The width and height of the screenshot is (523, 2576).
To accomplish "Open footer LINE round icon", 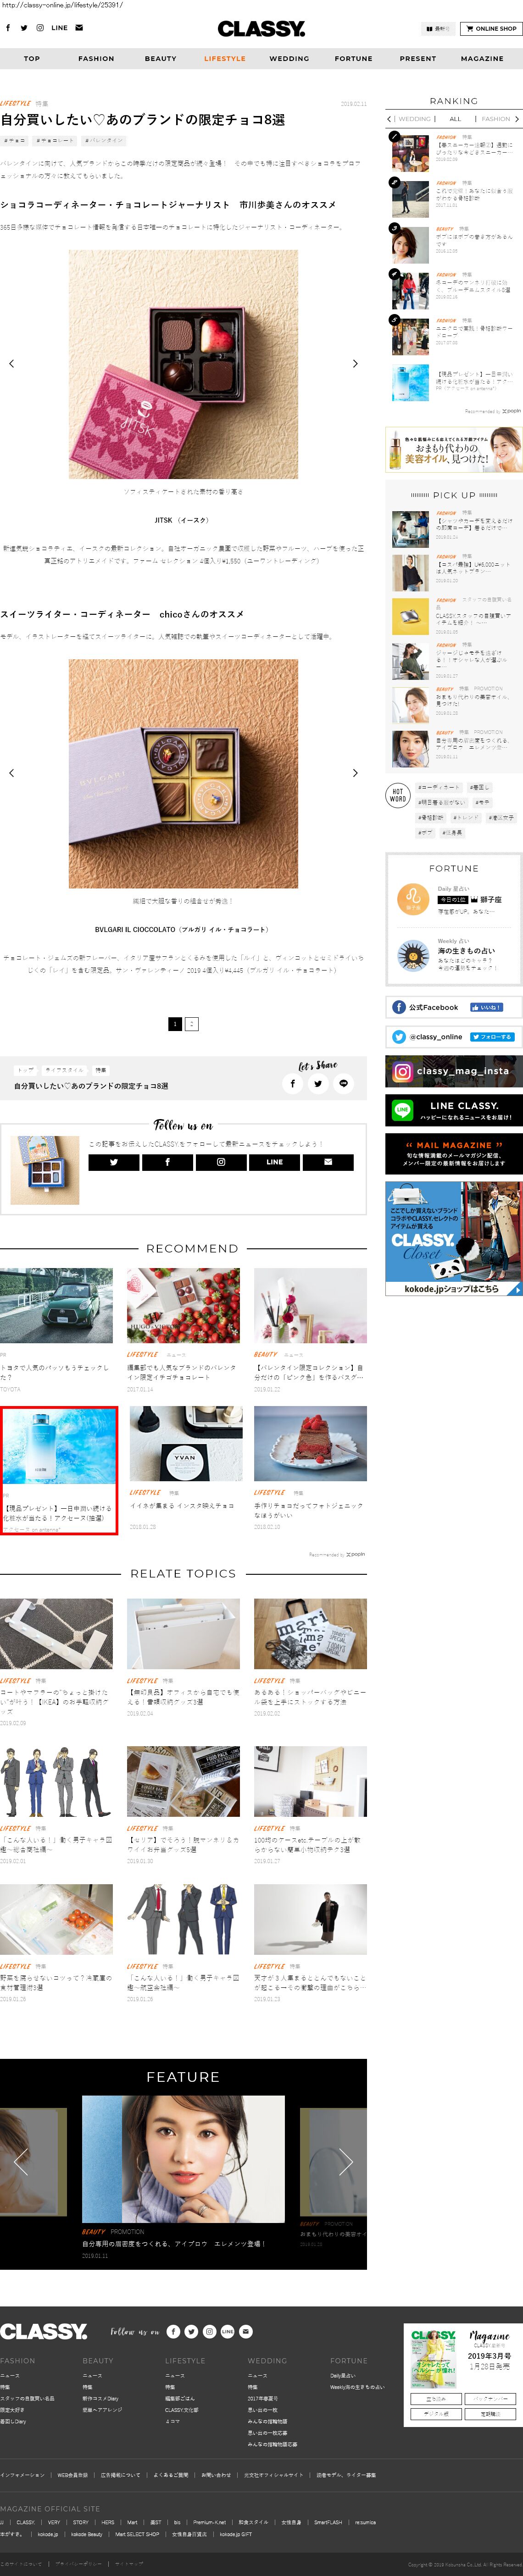I will (227, 2331).
